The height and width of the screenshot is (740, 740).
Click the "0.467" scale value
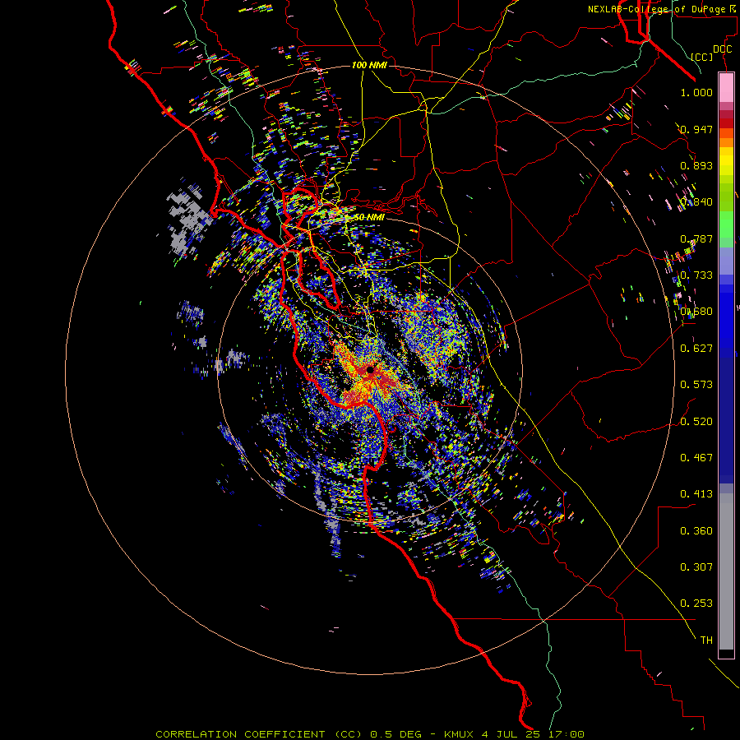click(696, 458)
